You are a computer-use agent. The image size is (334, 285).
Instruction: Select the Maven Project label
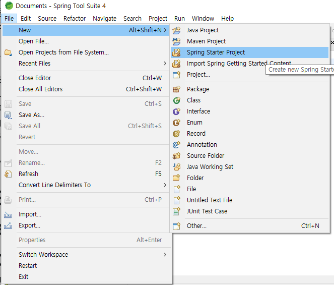point(206,41)
